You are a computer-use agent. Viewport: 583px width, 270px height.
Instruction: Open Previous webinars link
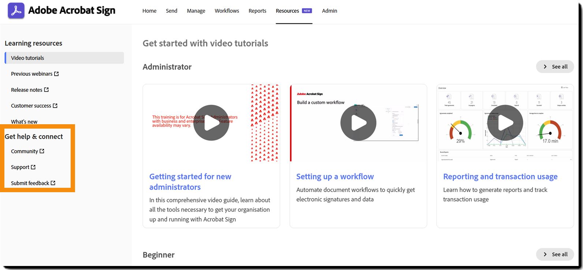click(x=32, y=74)
